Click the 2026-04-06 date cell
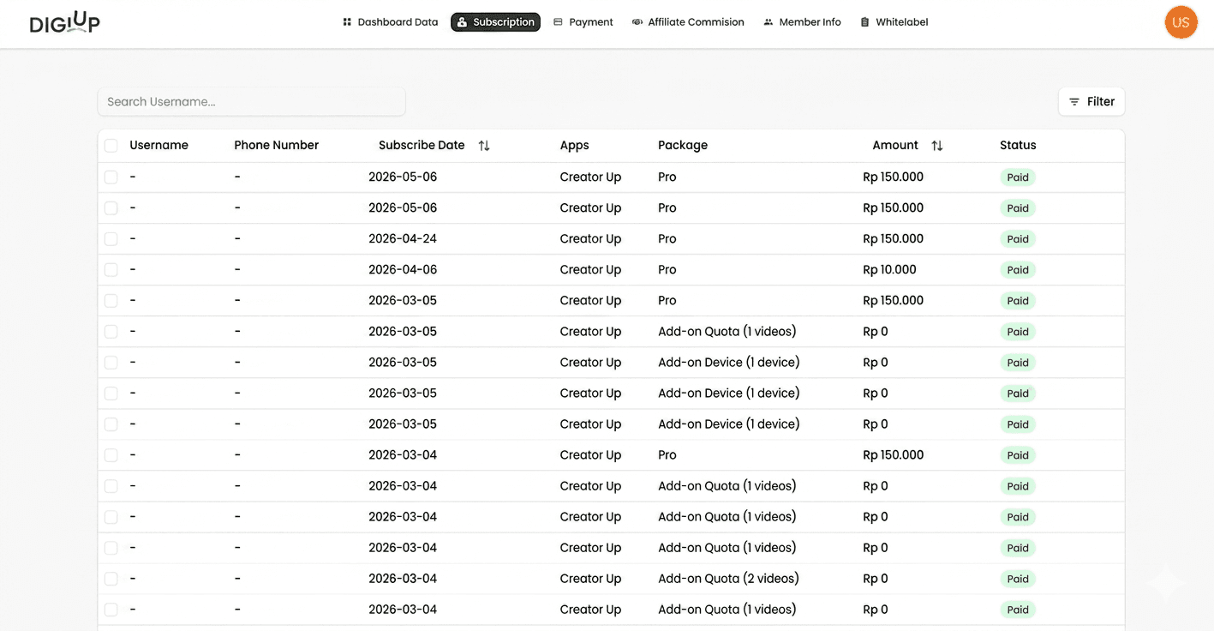 coord(403,270)
